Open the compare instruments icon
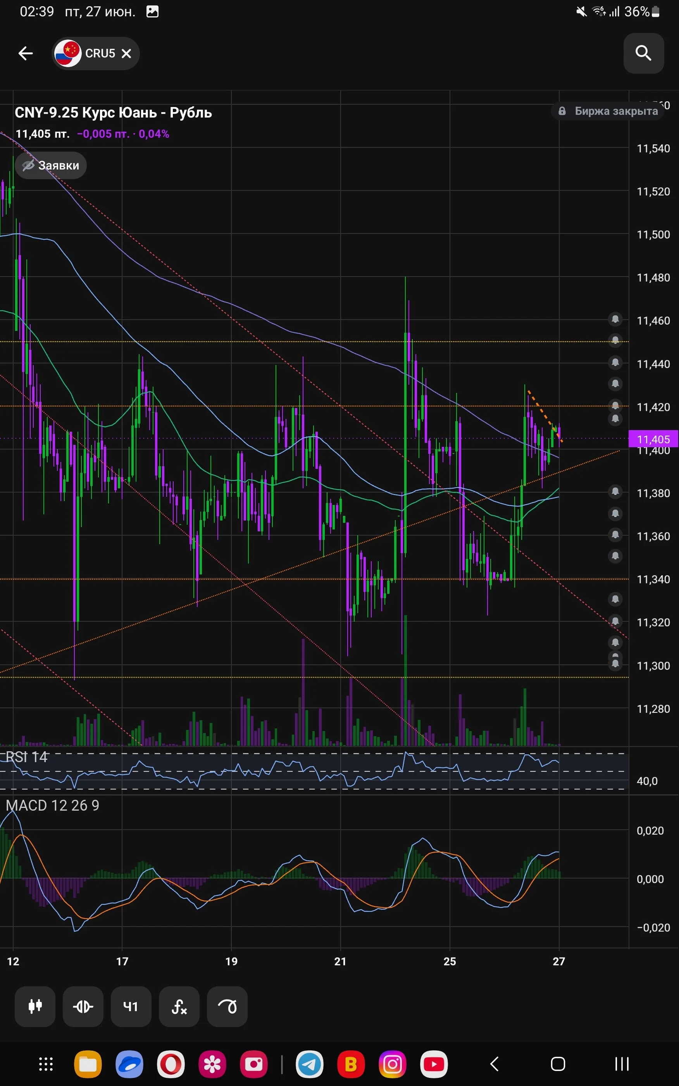 pyautogui.click(x=83, y=1006)
